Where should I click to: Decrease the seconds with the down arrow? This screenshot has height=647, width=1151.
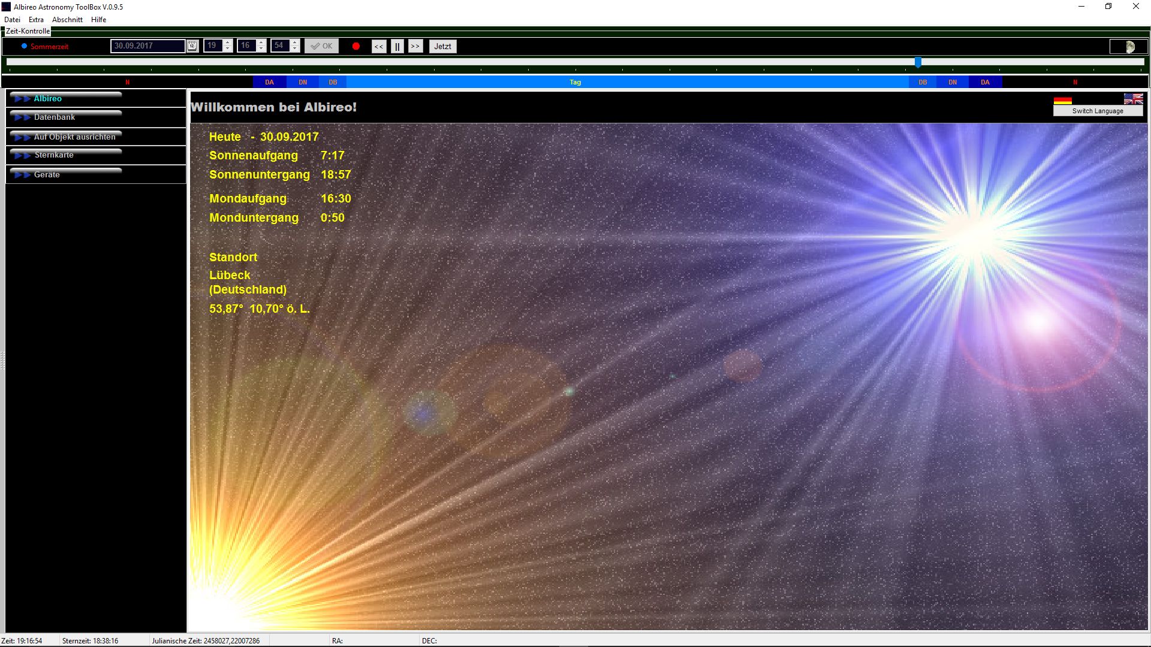[295, 50]
